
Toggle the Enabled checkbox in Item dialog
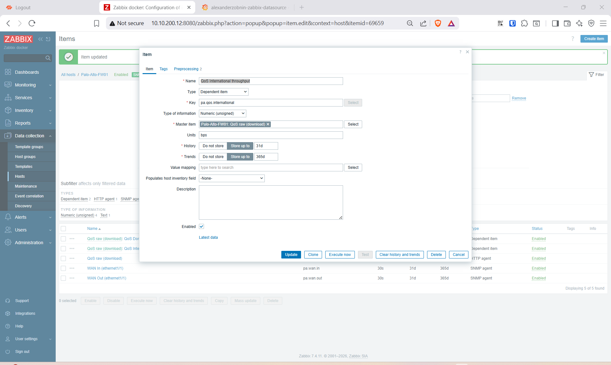pyautogui.click(x=201, y=226)
